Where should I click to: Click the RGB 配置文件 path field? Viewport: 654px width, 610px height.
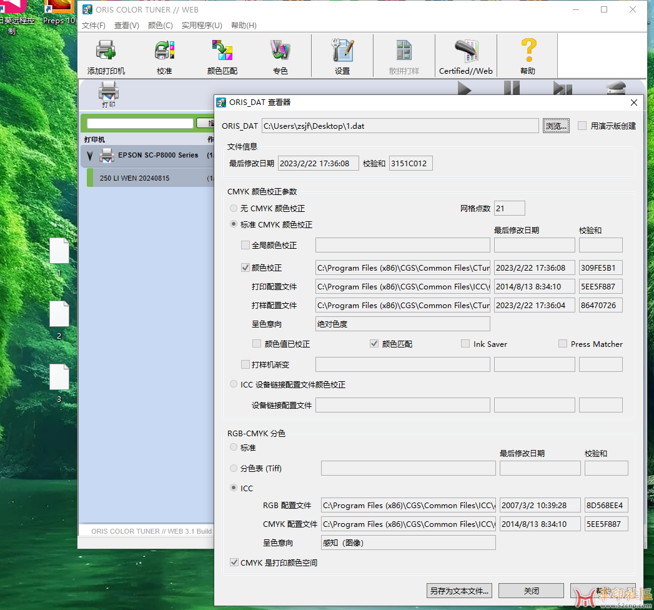point(409,505)
